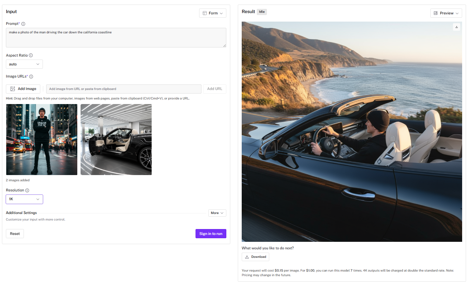
Task: Show the Aspect Ratio info tooltip icon
Action: pyautogui.click(x=31, y=55)
